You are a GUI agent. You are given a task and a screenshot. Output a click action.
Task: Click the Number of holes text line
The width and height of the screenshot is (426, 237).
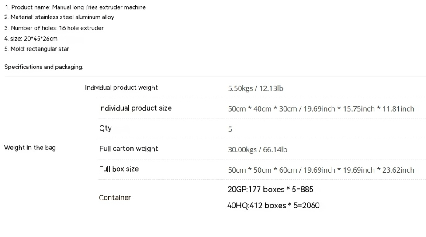click(54, 28)
